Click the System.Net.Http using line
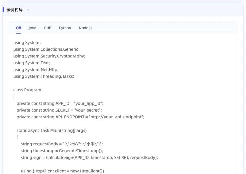The height and width of the screenshot is (174, 246). click(x=36, y=69)
